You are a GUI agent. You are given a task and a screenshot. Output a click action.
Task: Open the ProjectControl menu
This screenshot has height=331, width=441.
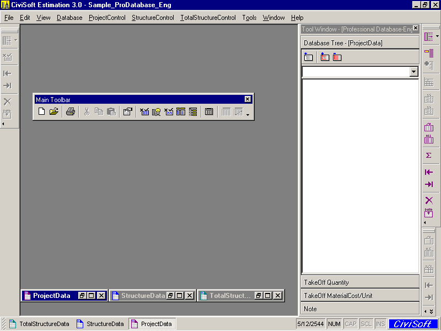pyautogui.click(x=107, y=18)
